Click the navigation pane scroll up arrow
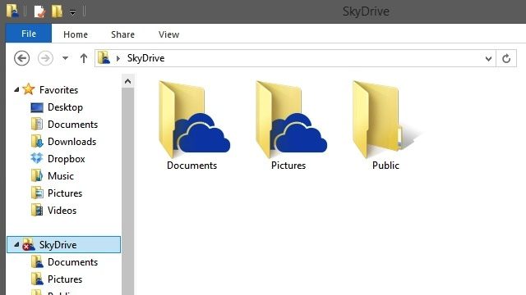This screenshot has height=295, width=526. pyautogui.click(x=128, y=81)
